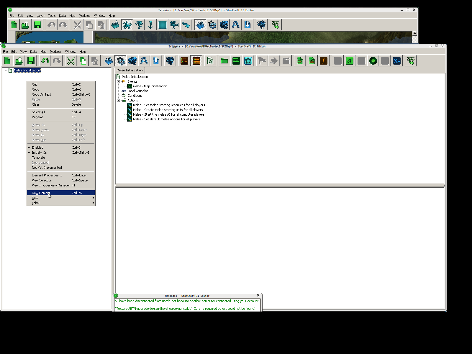Click the green folder icon in Triggers toolbar
This screenshot has height=354, width=472.
point(224,61)
